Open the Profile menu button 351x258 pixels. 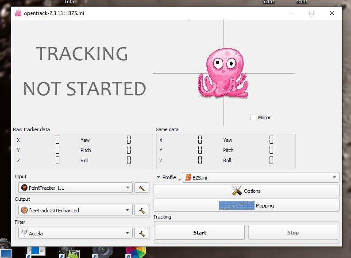(x=169, y=177)
